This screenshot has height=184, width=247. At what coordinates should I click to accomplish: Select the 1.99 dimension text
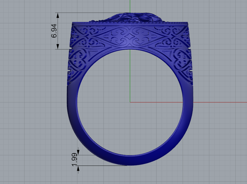[75, 160]
